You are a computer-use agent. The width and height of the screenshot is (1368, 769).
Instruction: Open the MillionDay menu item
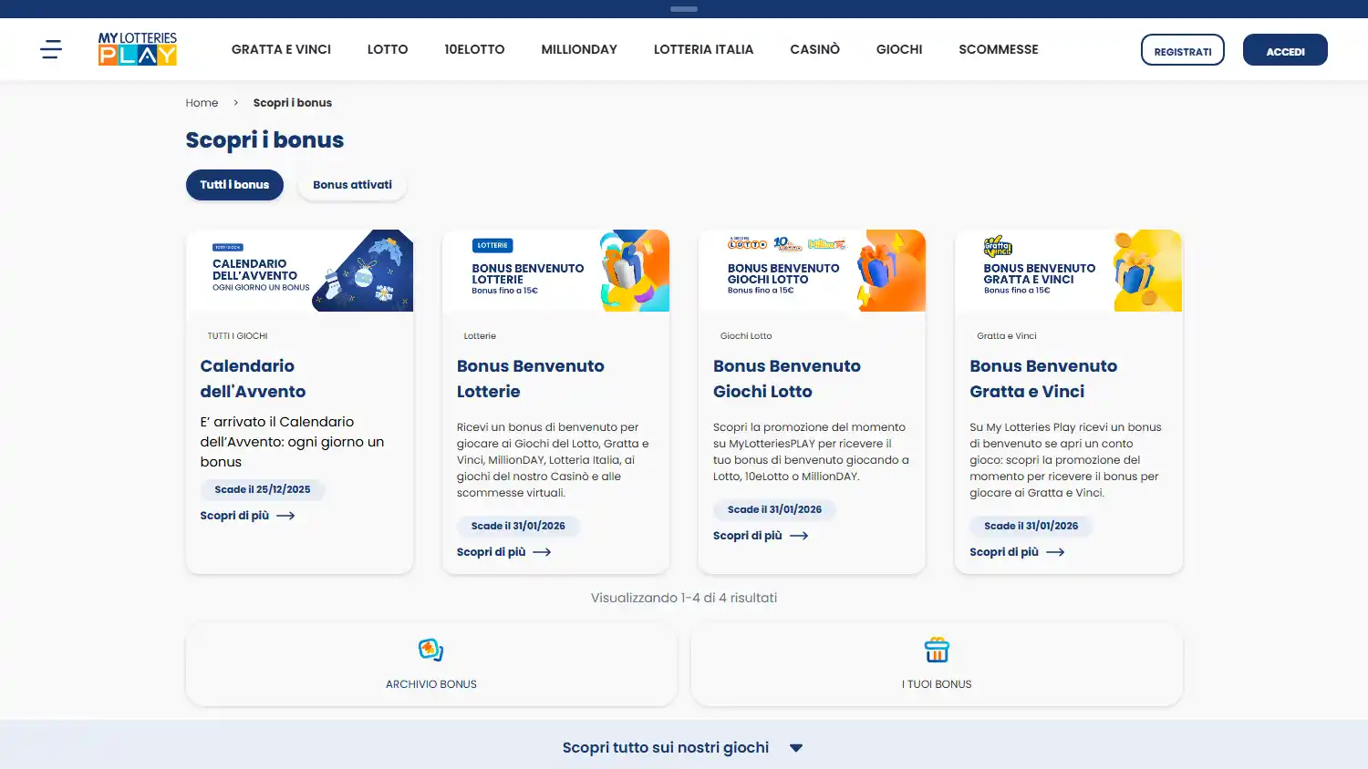pos(579,49)
